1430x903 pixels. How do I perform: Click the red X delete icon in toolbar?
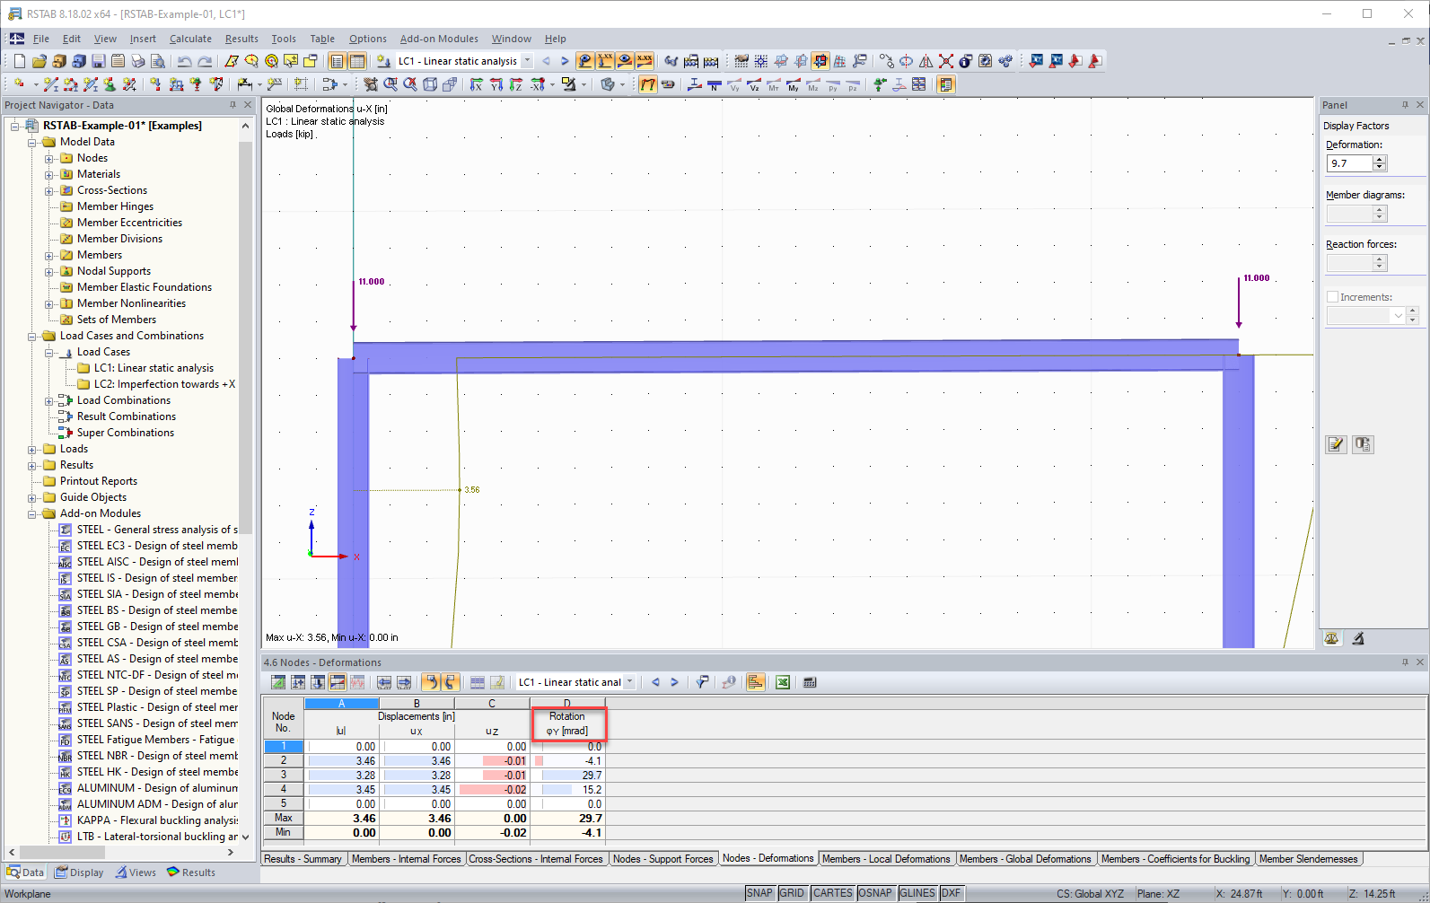tap(946, 61)
